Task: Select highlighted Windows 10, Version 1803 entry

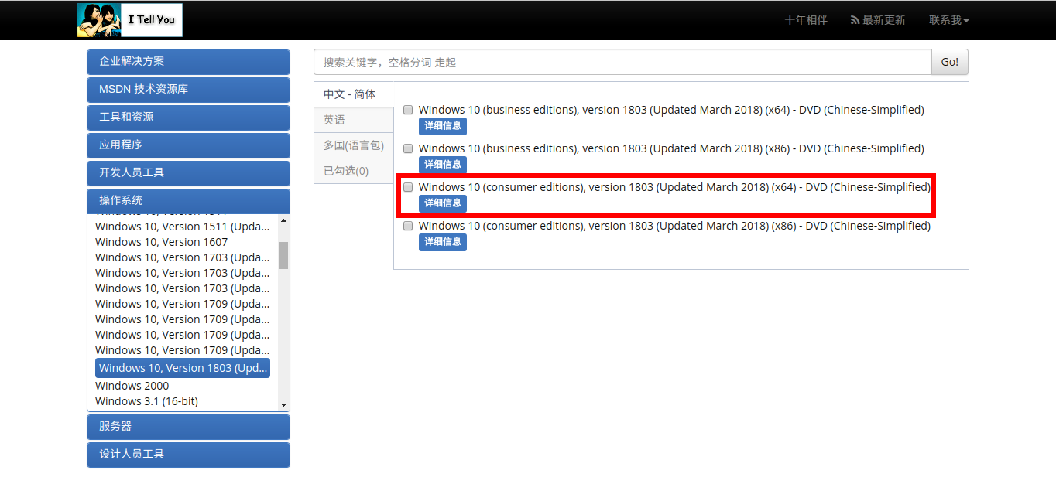Action: click(x=183, y=368)
